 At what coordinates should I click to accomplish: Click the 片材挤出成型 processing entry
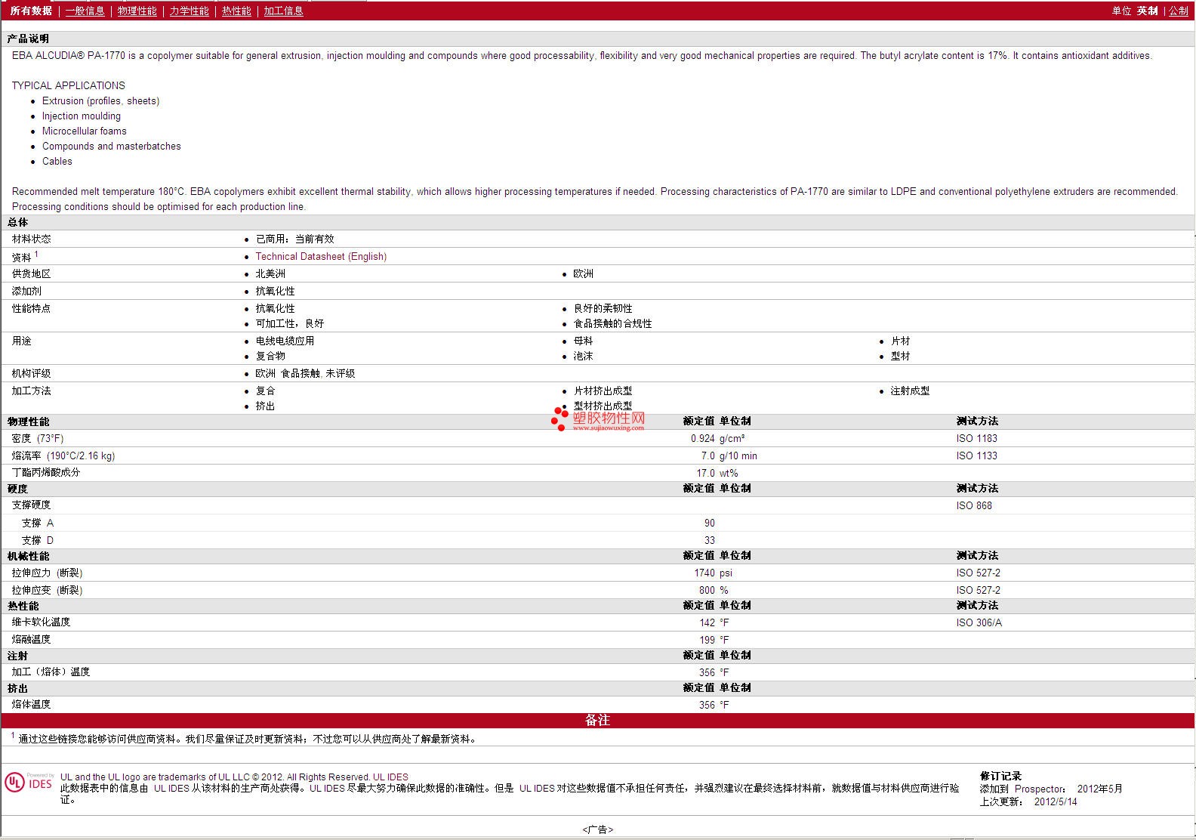point(603,391)
